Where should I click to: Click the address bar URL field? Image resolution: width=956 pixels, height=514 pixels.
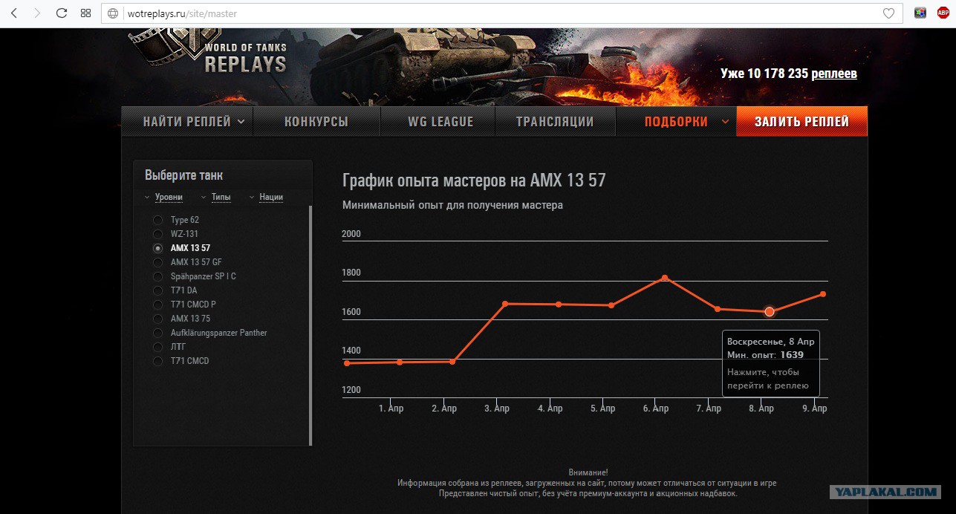[x=501, y=13]
